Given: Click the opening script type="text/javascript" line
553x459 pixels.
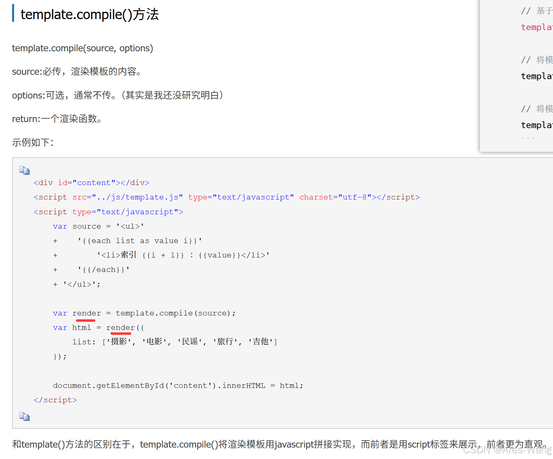Looking at the screenshot, I should 108,212.
